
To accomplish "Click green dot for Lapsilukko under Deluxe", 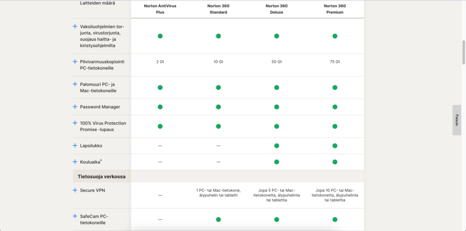I will pos(277,146).
